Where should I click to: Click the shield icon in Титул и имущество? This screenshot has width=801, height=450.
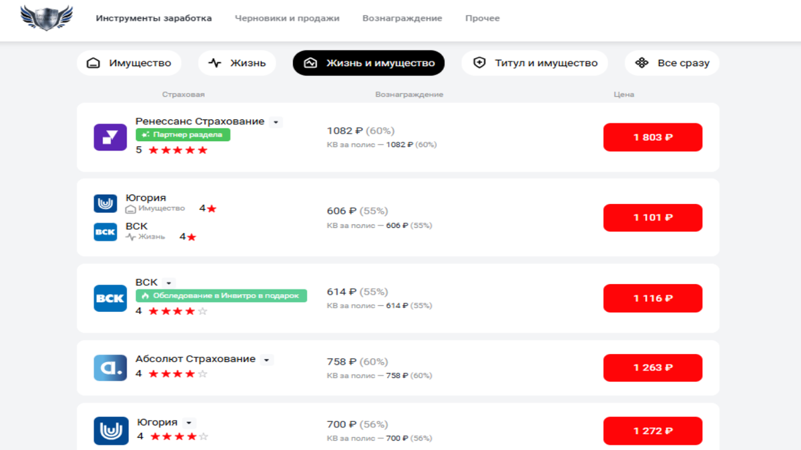tap(479, 63)
